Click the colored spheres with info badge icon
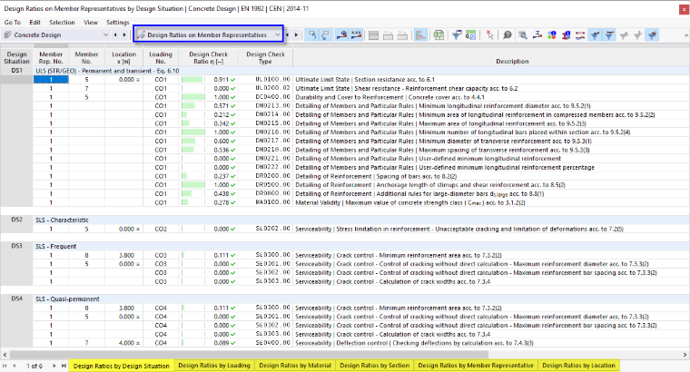The width and height of the screenshot is (690, 372). click(551, 35)
